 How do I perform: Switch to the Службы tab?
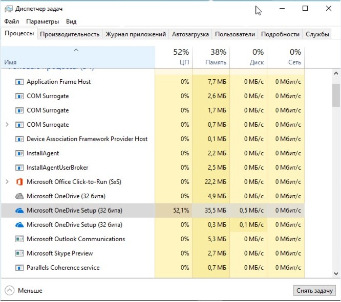[317, 34]
